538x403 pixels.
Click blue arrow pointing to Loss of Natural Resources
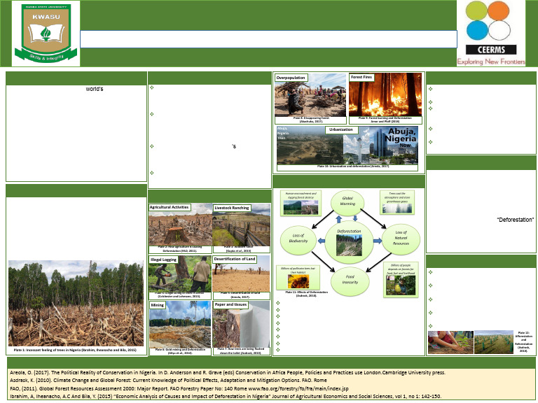pyautogui.click(x=378, y=241)
